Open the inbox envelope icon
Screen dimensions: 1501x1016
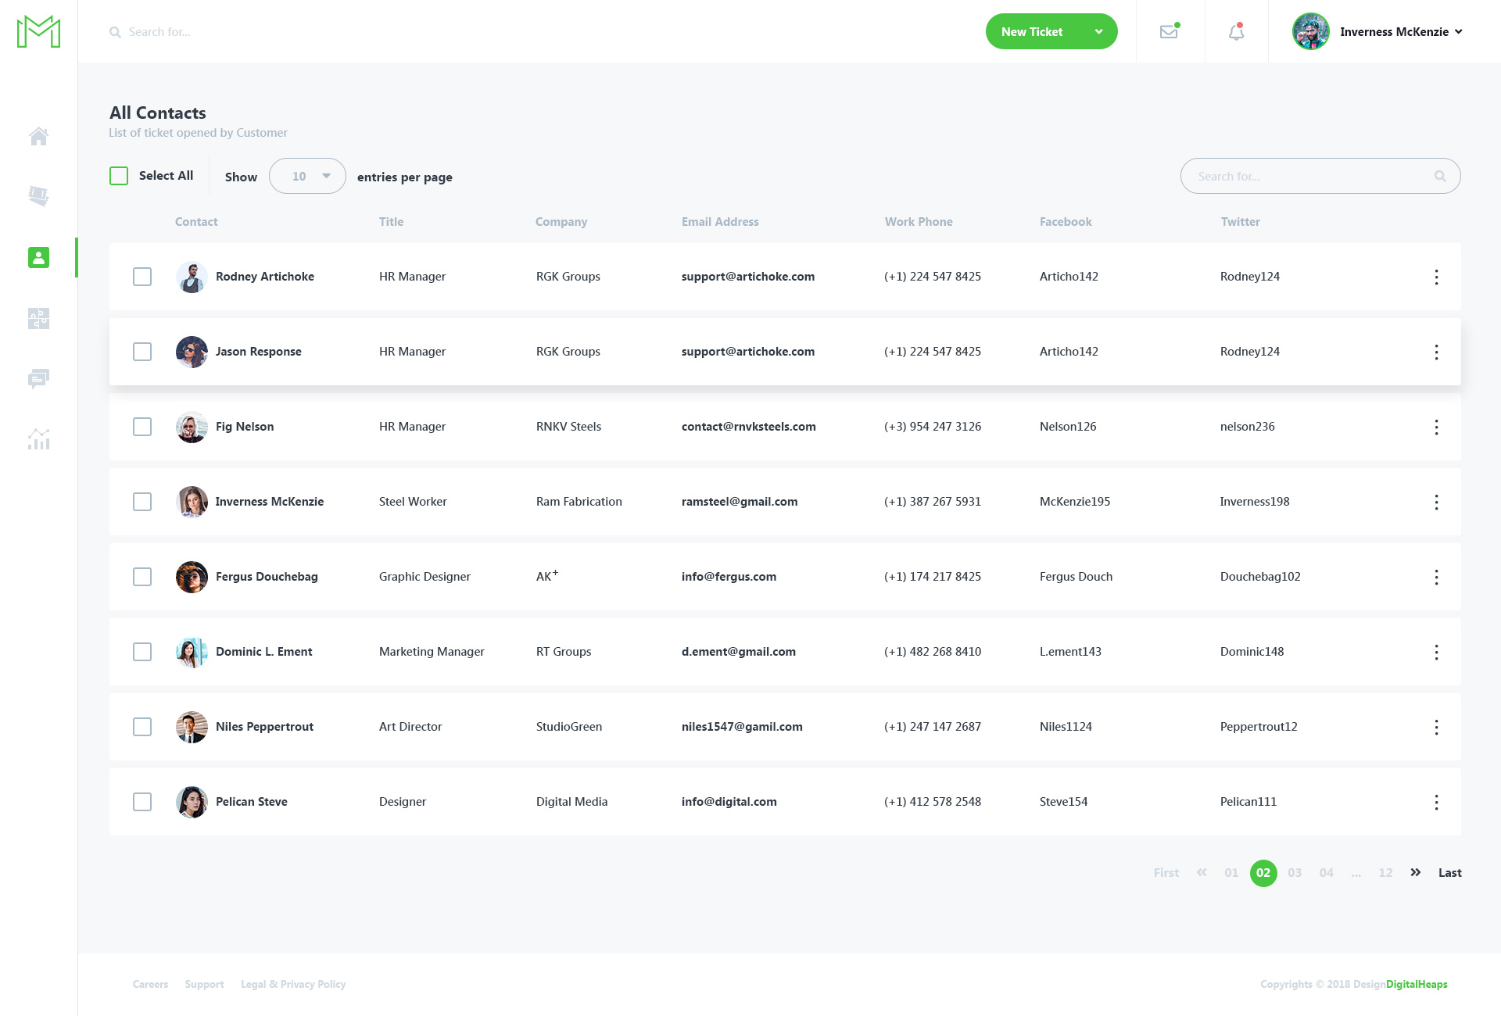(1169, 31)
